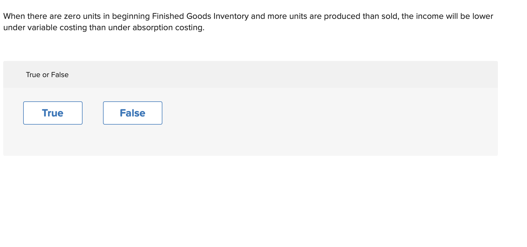The height and width of the screenshot is (247, 527).
Task: Select the answer indicating the statement is correct
Action: (x=53, y=113)
